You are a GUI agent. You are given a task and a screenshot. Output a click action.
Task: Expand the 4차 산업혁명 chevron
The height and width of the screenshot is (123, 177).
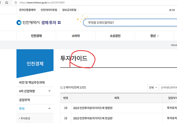pyautogui.click(x=49, y=91)
